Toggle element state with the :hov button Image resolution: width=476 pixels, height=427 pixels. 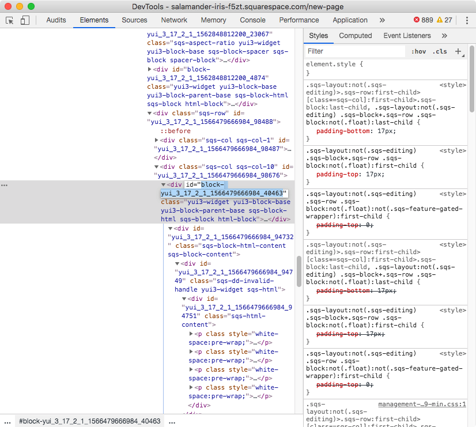tap(420, 52)
